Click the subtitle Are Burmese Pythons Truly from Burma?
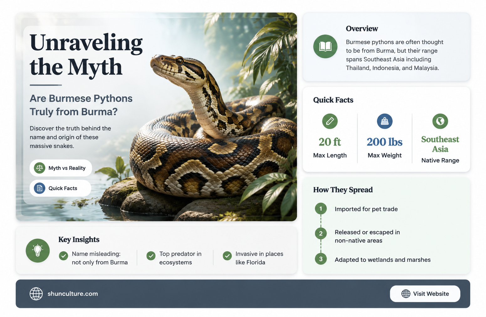 pos(81,105)
